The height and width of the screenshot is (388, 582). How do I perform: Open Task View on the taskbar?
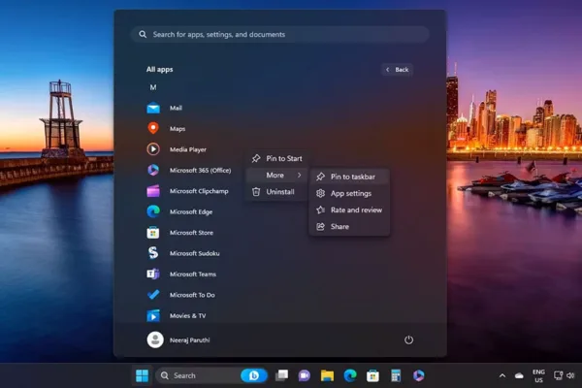click(x=281, y=375)
